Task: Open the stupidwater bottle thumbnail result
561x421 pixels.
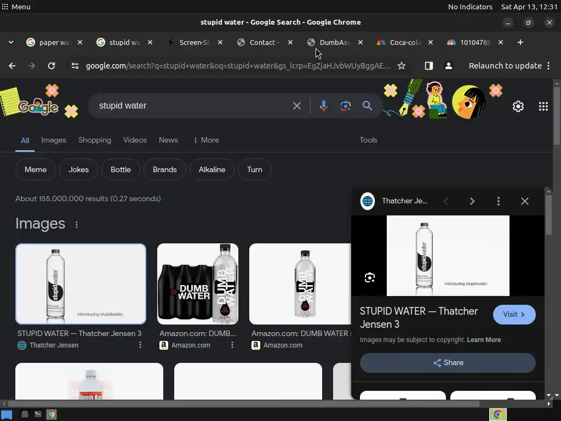Action: (x=81, y=284)
